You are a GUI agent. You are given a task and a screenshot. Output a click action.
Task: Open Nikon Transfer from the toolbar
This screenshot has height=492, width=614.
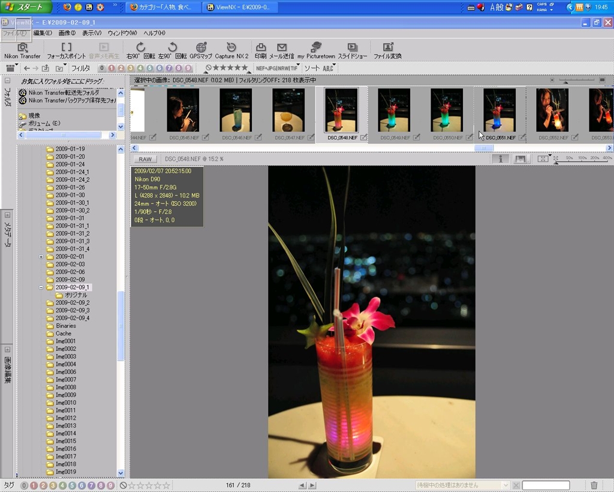pos(22,50)
